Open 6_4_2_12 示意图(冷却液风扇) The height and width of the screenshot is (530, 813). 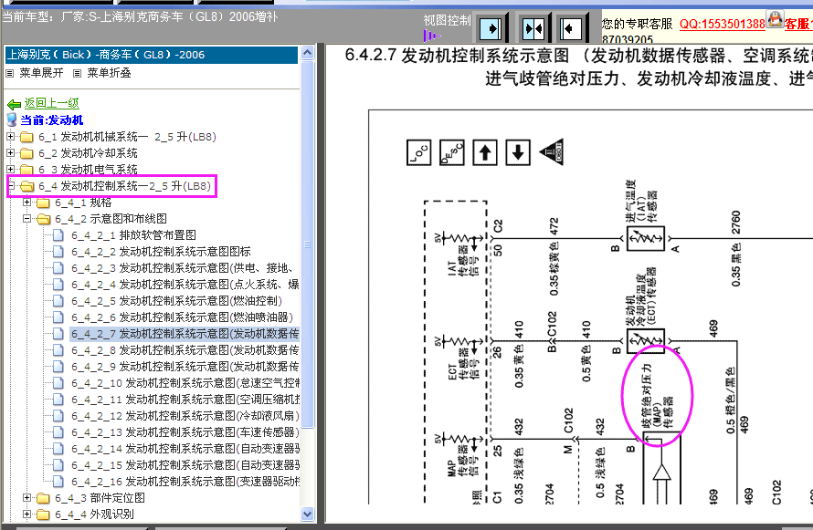pyautogui.click(x=185, y=416)
